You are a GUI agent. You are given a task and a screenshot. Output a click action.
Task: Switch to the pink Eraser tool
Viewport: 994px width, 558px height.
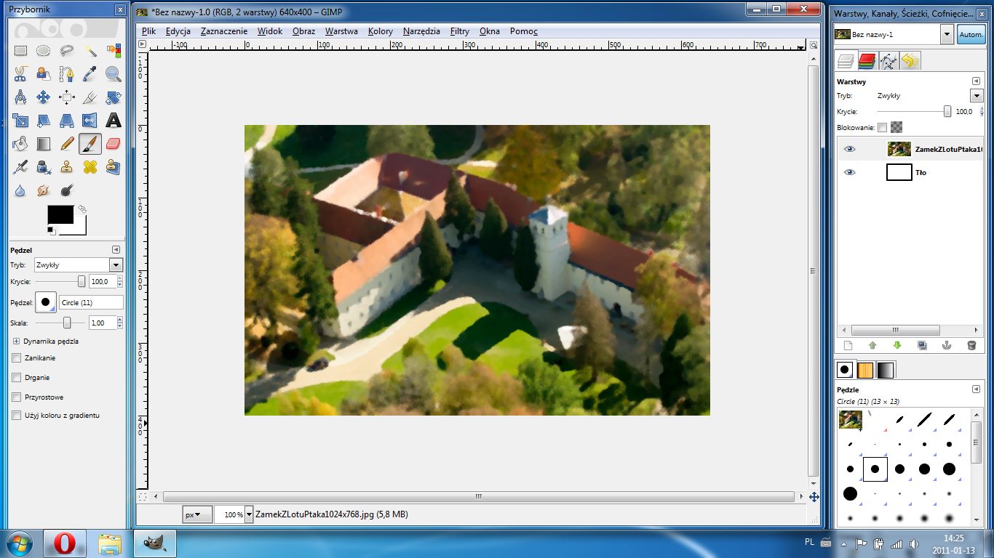(x=114, y=144)
